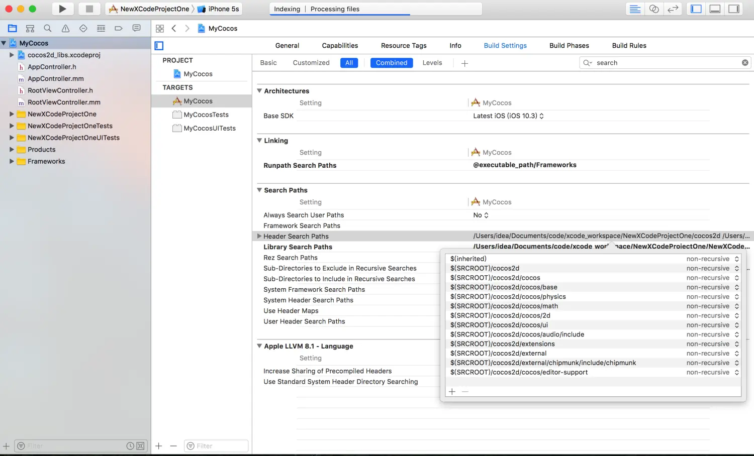
Task: Open the Info tab
Action: (x=455, y=46)
